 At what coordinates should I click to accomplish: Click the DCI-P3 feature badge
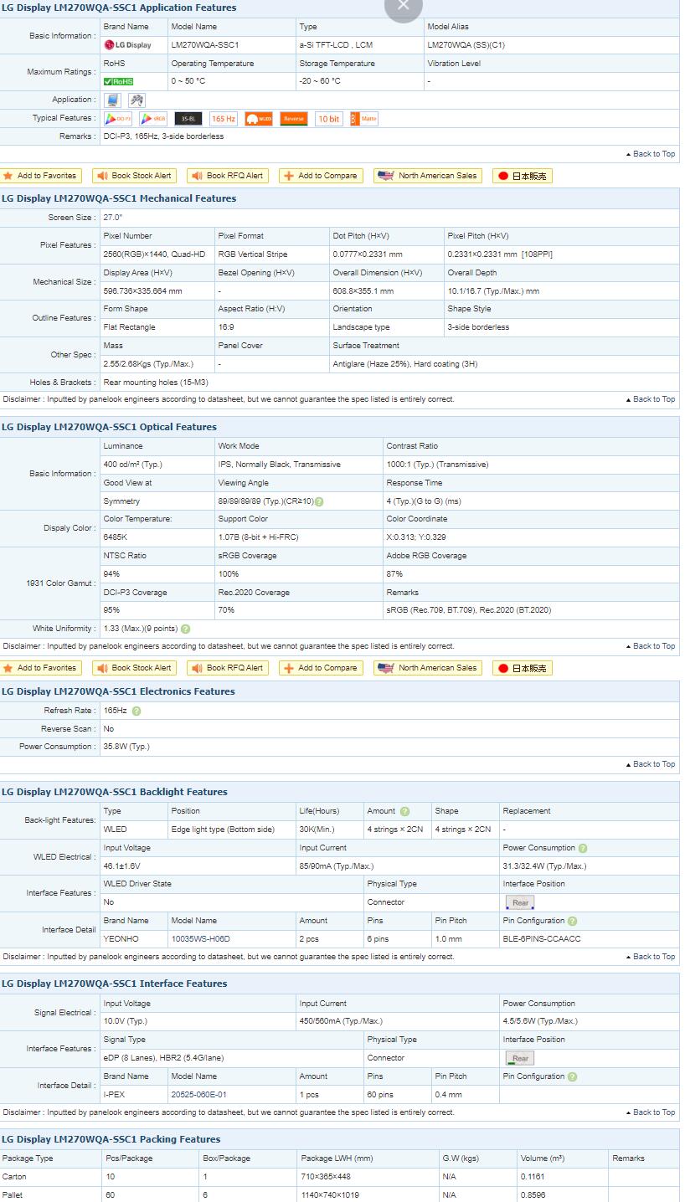[118, 119]
